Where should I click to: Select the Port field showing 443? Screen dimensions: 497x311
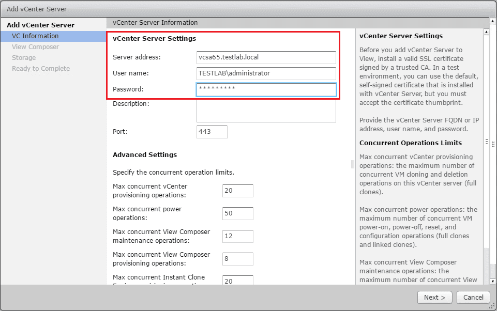pos(212,132)
